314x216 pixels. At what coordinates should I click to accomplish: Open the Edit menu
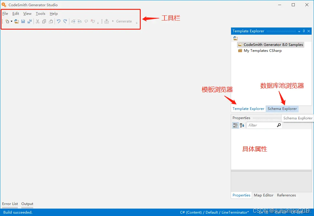(x=16, y=13)
